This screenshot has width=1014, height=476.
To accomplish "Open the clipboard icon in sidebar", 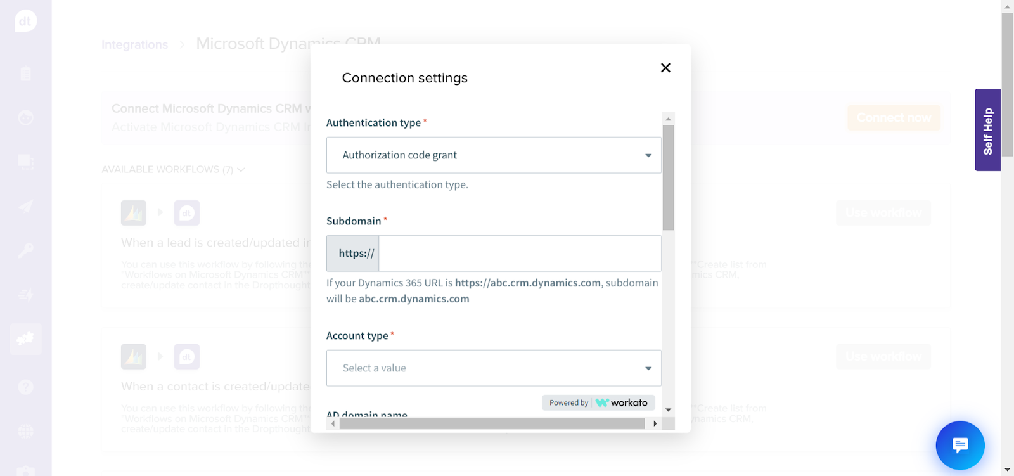I will [25, 74].
